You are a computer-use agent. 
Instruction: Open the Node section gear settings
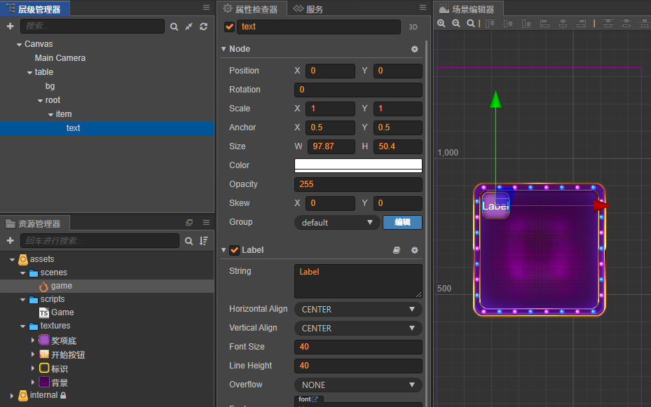tap(414, 49)
